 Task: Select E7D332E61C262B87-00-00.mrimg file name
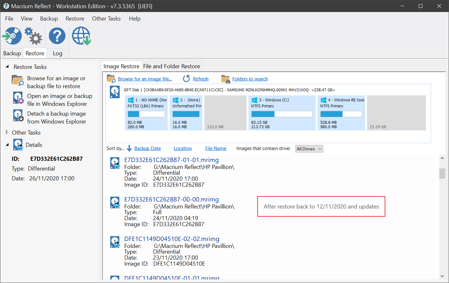172,199
